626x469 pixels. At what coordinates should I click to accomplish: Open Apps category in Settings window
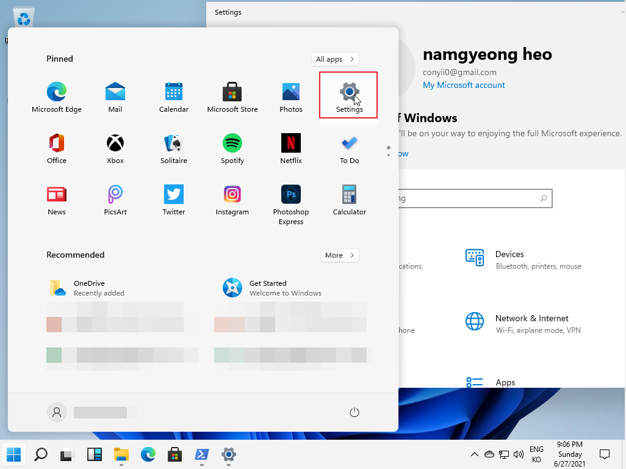click(x=491, y=382)
